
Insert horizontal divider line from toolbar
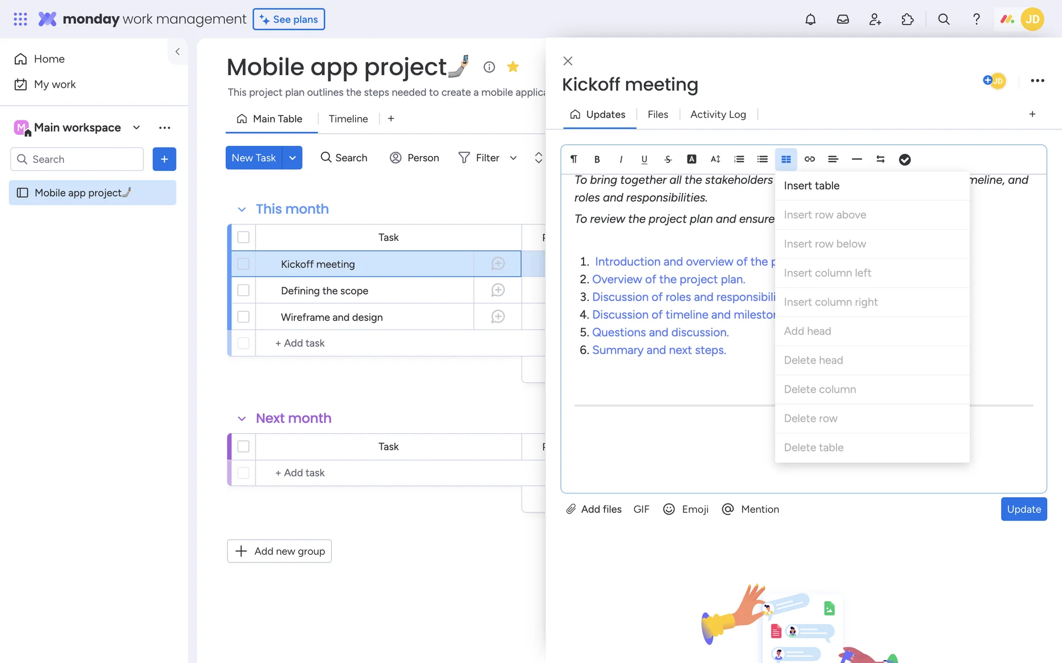857,159
